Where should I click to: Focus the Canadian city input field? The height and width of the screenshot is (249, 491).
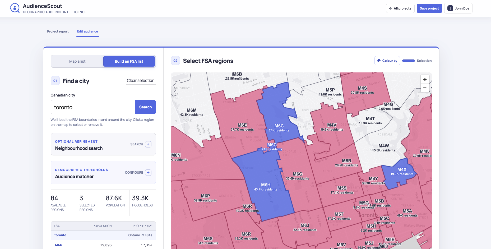pos(93,107)
